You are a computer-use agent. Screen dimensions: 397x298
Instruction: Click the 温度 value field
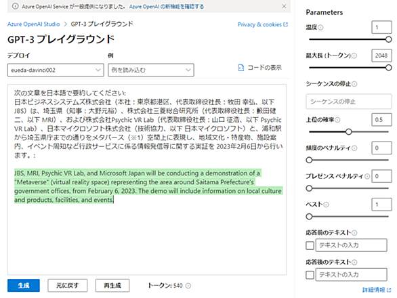tap(381, 27)
